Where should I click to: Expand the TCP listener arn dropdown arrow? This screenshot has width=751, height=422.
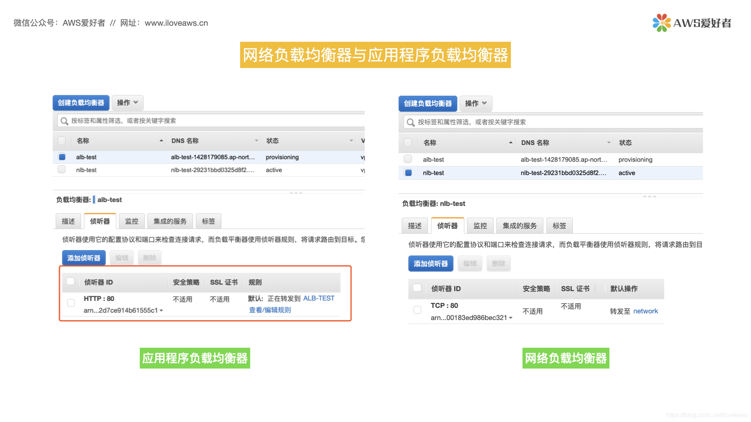(510, 318)
